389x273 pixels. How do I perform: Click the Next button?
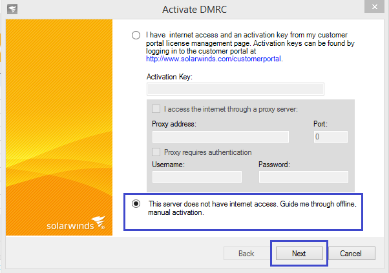tap(299, 254)
